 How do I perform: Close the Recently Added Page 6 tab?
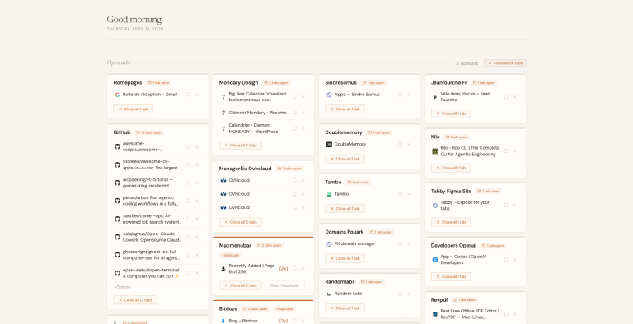[x=302, y=269]
